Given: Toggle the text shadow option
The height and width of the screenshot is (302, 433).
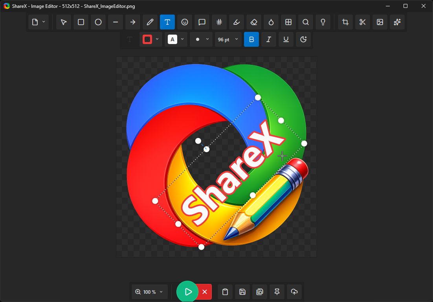Looking at the screenshot, I should pyautogui.click(x=303, y=39).
